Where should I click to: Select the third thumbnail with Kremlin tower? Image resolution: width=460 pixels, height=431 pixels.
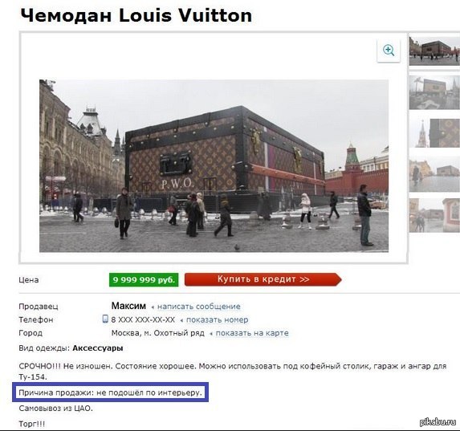(434, 132)
